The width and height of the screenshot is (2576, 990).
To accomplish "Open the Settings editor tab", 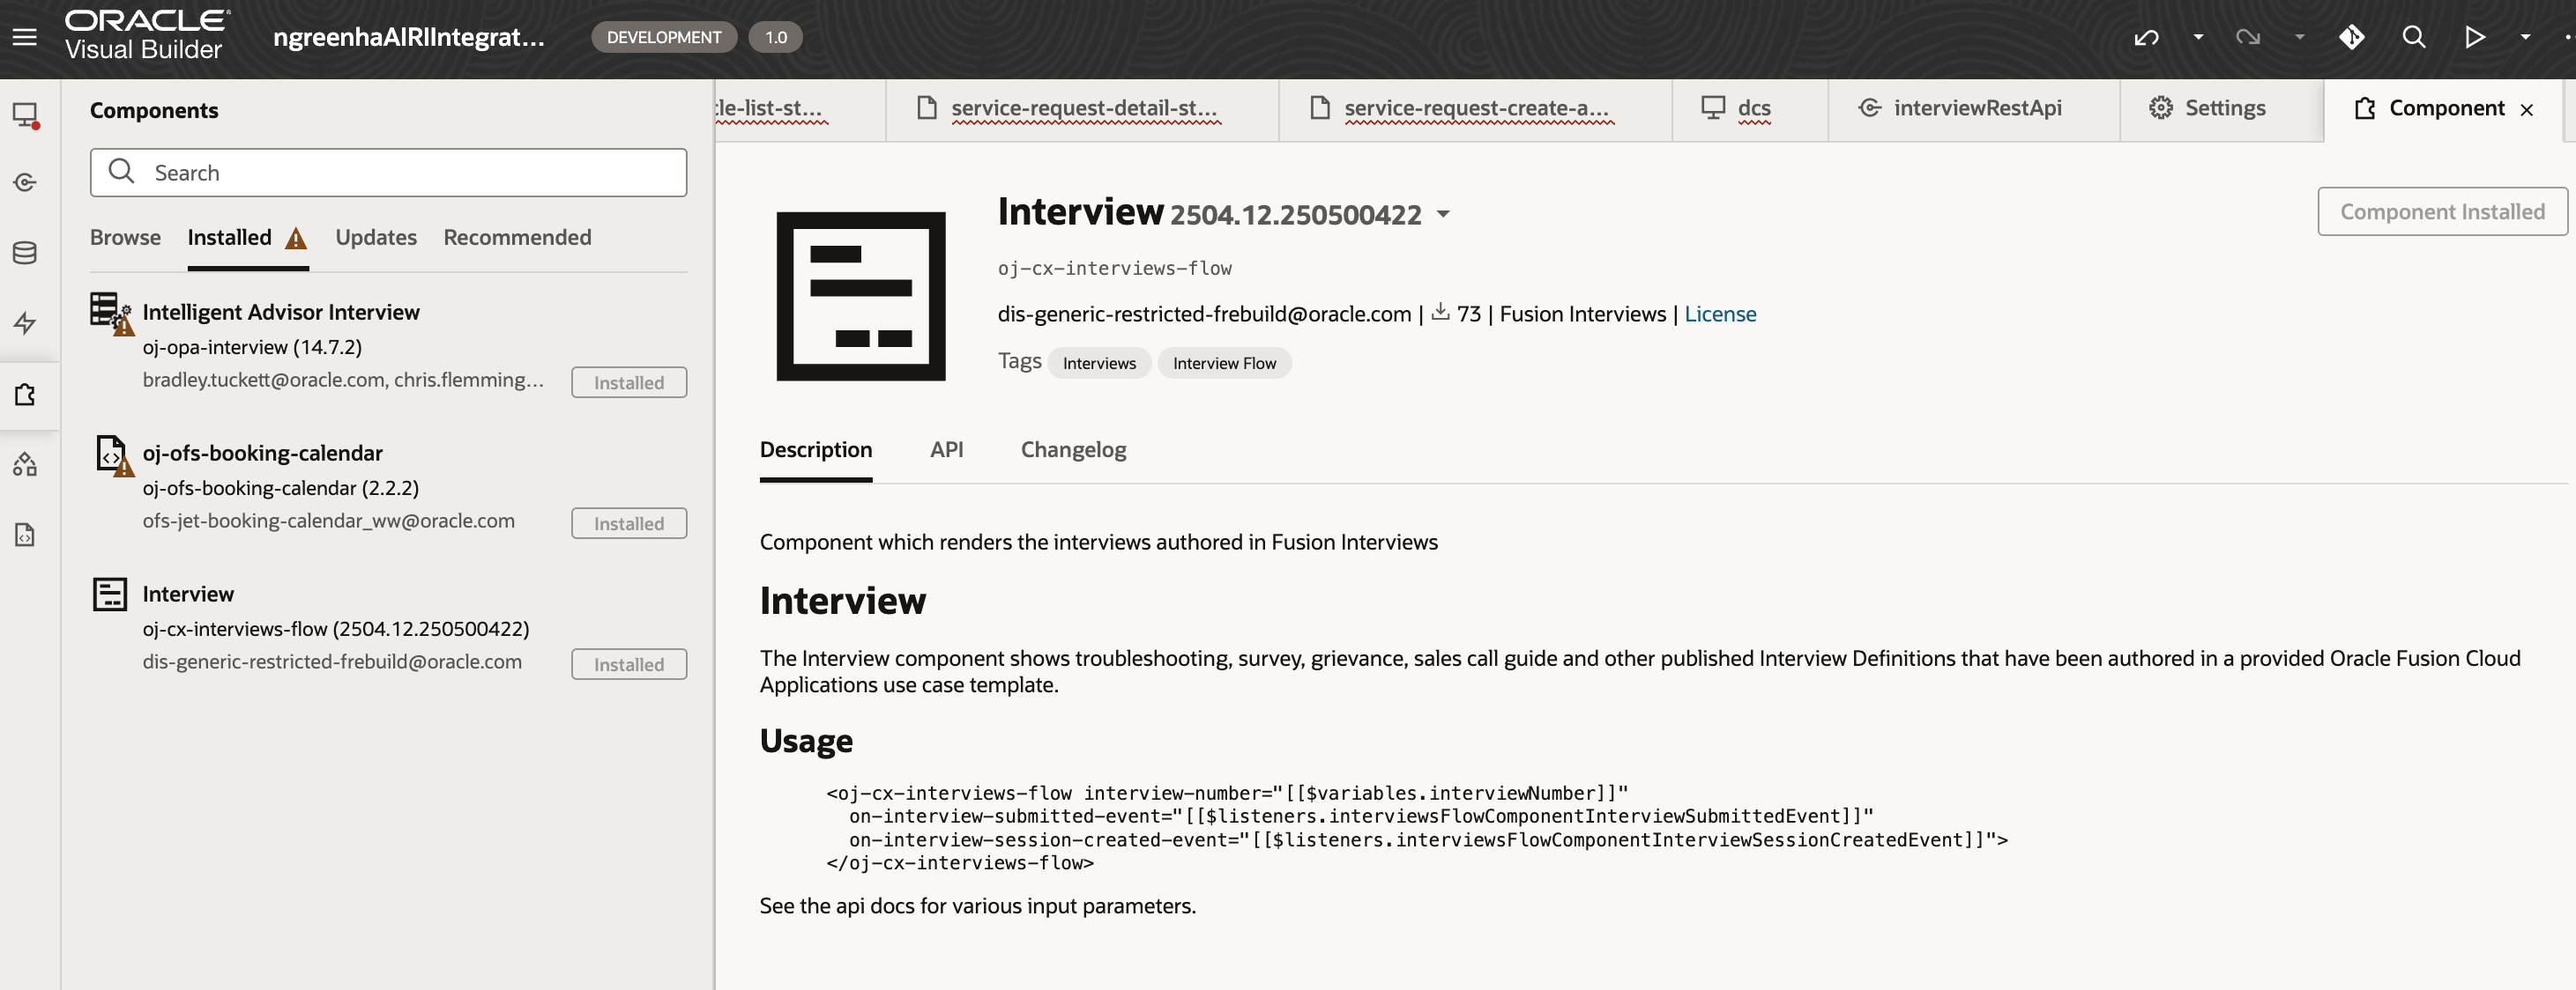I will (x=2222, y=107).
